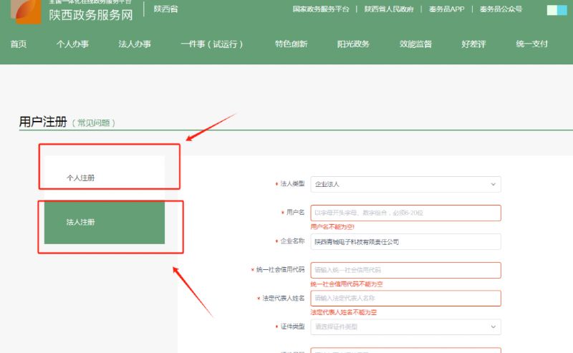This screenshot has width=573, height=353.
Task: Open 法人办事 in the navigation bar
Action: [135, 44]
